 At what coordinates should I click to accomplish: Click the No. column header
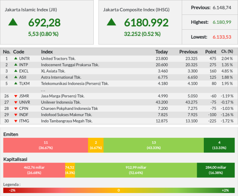tap(7, 52)
